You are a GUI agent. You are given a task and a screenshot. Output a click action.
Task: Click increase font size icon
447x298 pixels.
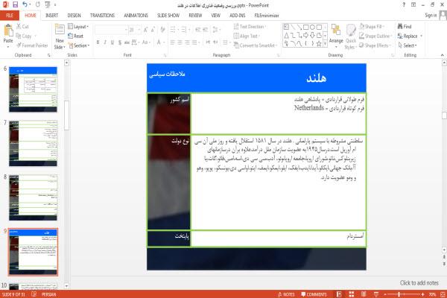coord(146,30)
